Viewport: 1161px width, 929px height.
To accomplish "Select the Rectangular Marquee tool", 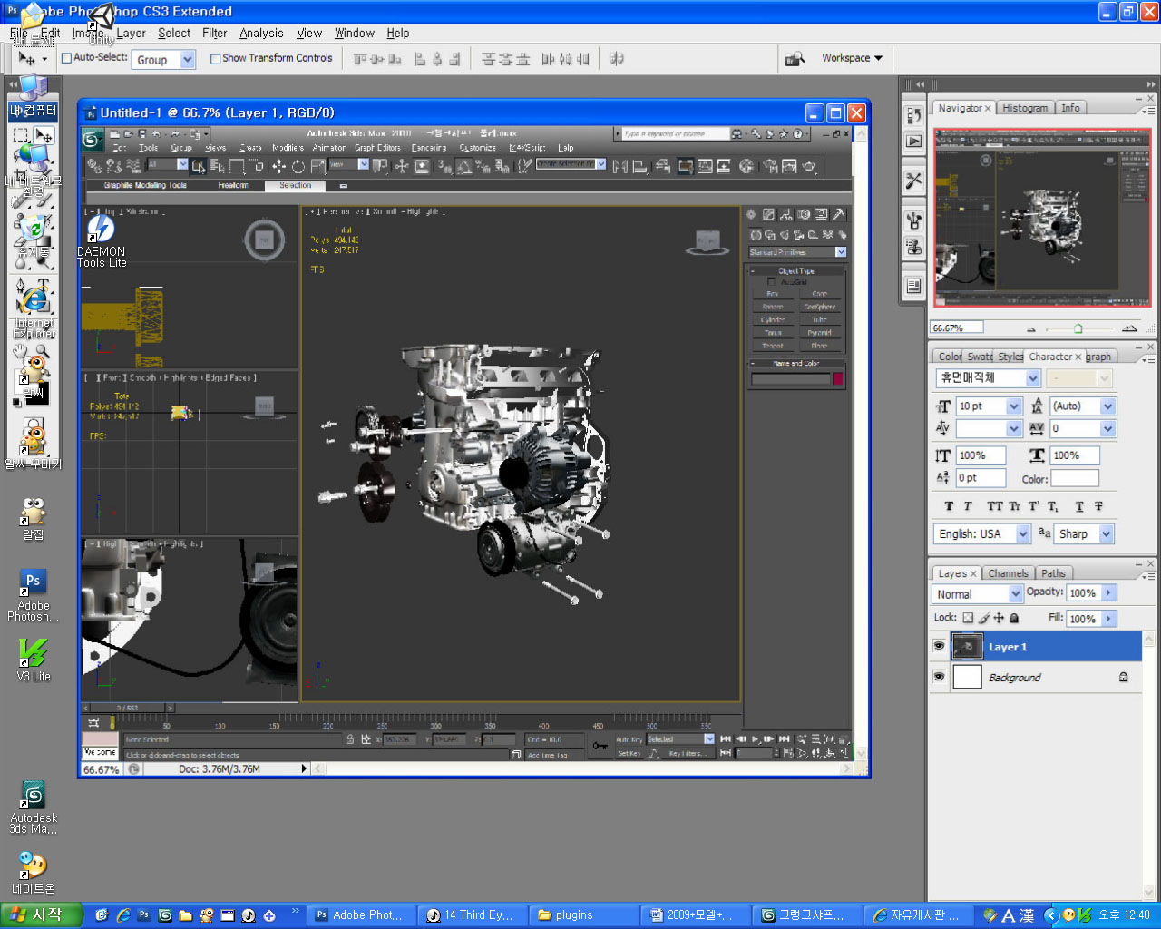I will click(x=21, y=135).
